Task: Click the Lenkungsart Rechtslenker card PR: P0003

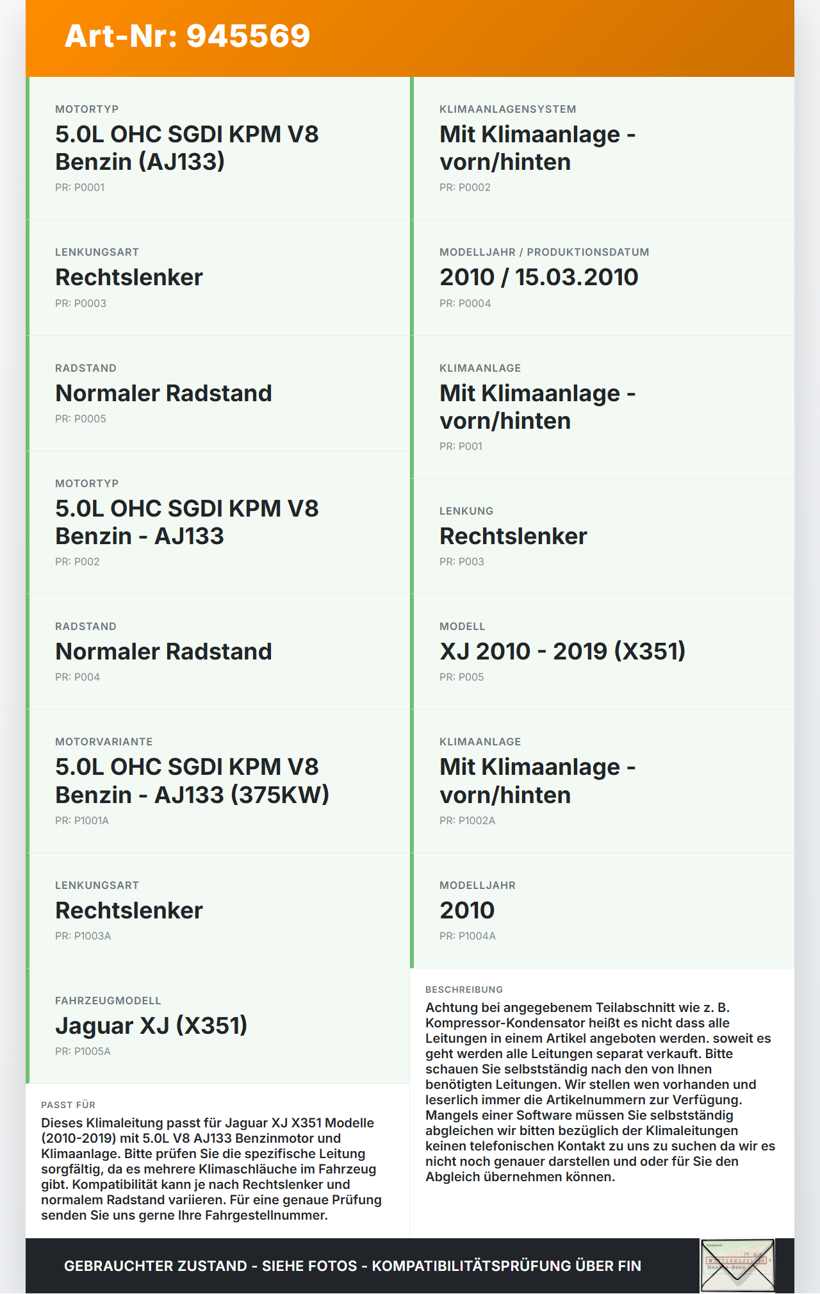Action: tap(218, 278)
